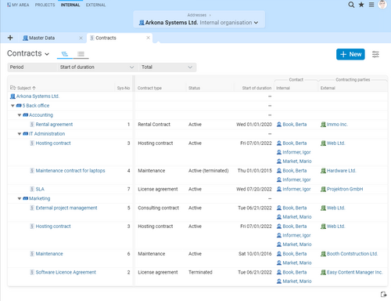The width and height of the screenshot is (391, 301).
Task: Click contract icon beside SLA
Action: click(x=32, y=189)
